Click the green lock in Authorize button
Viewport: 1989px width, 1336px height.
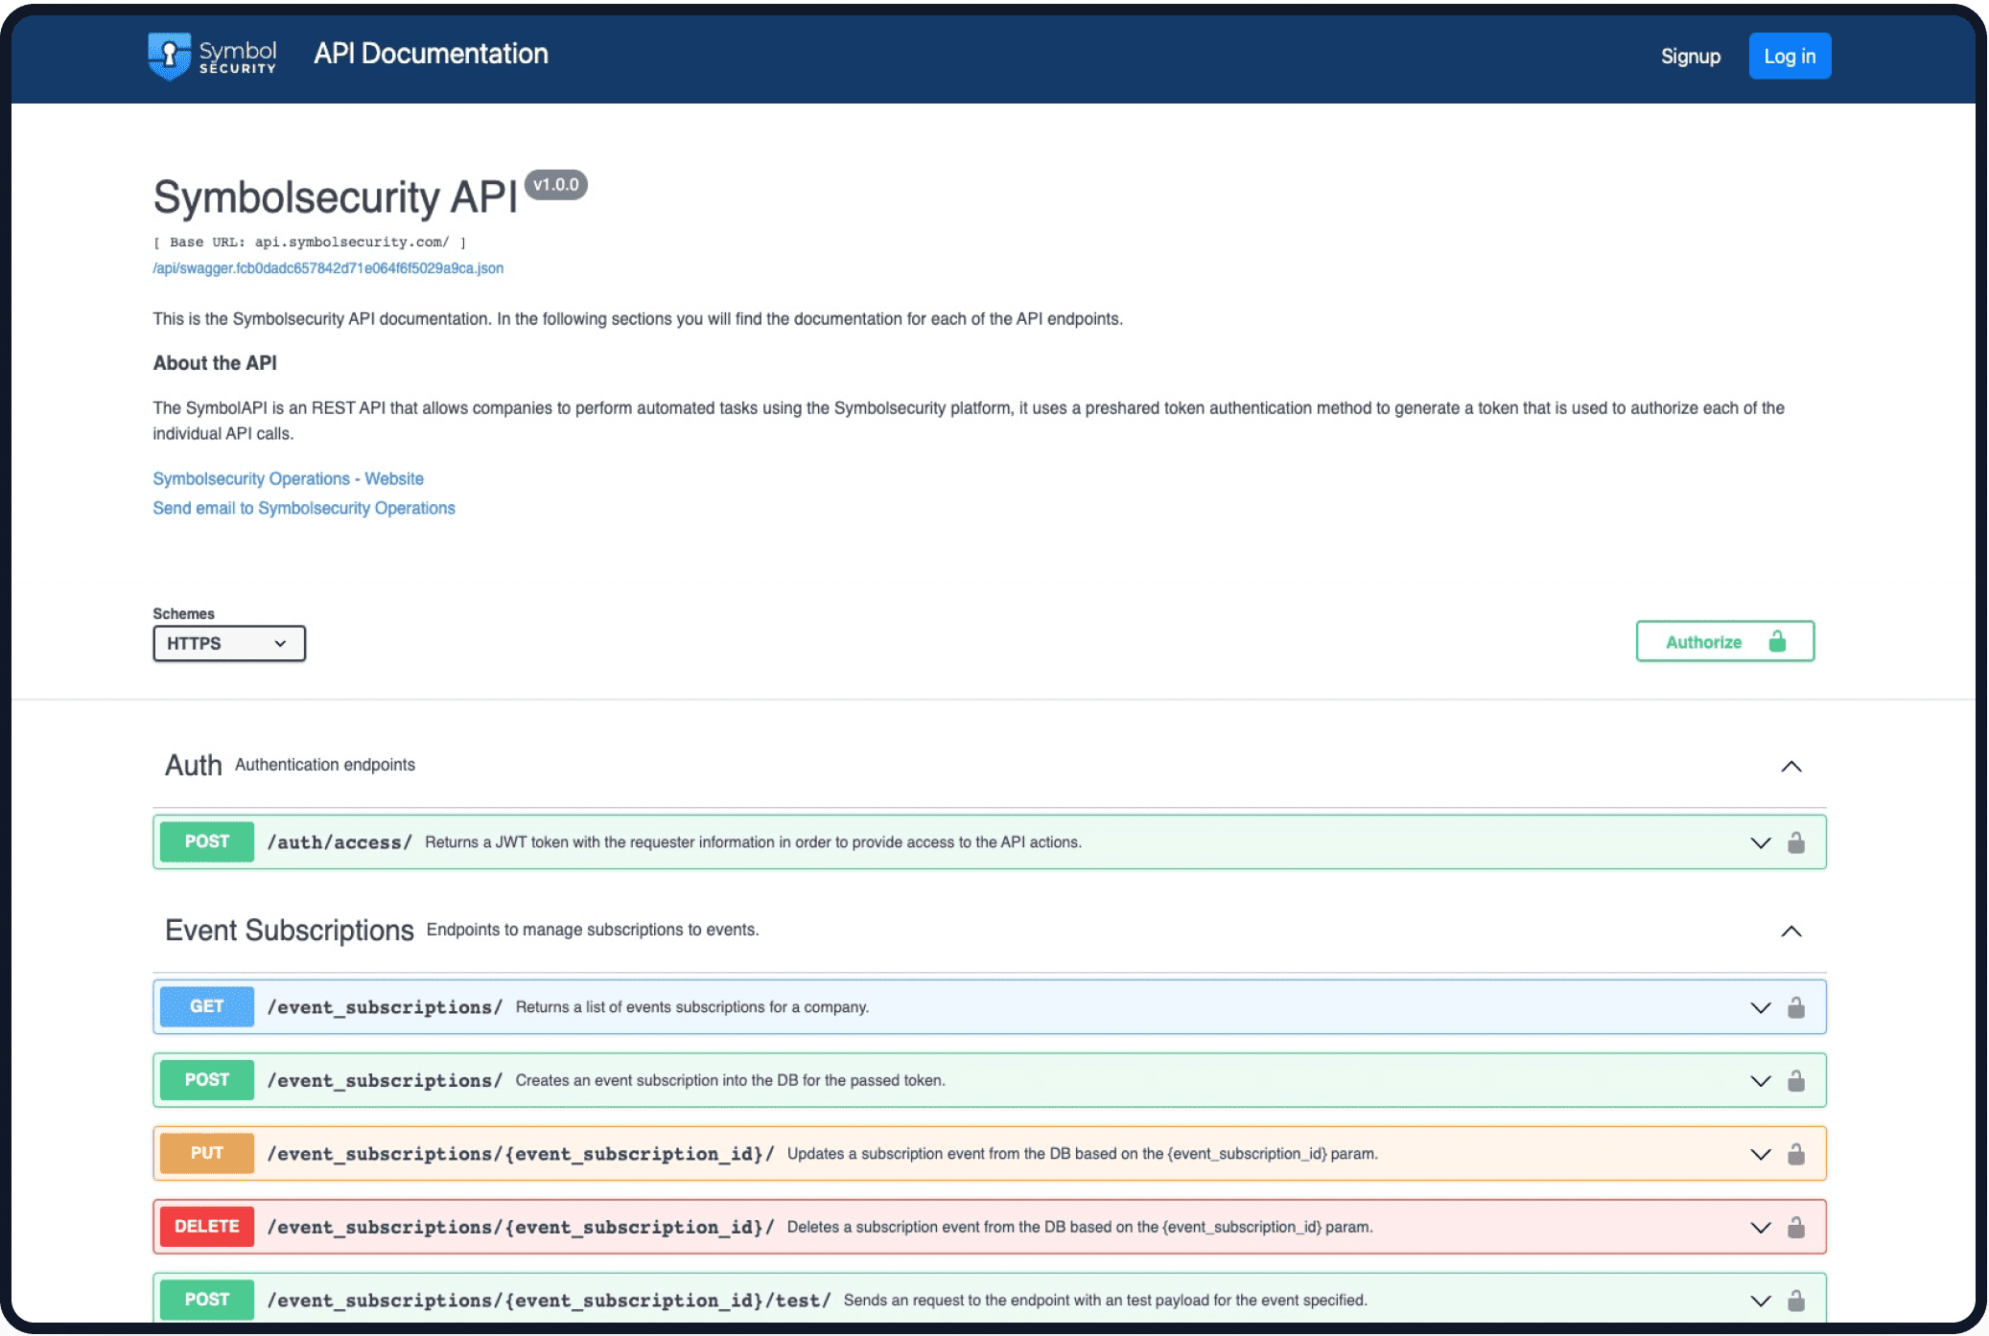point(1777,641)
